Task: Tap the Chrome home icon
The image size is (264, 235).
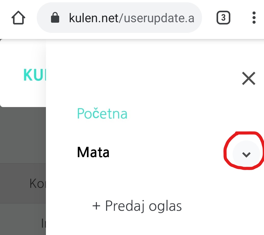Action: [x=18, y=18]
